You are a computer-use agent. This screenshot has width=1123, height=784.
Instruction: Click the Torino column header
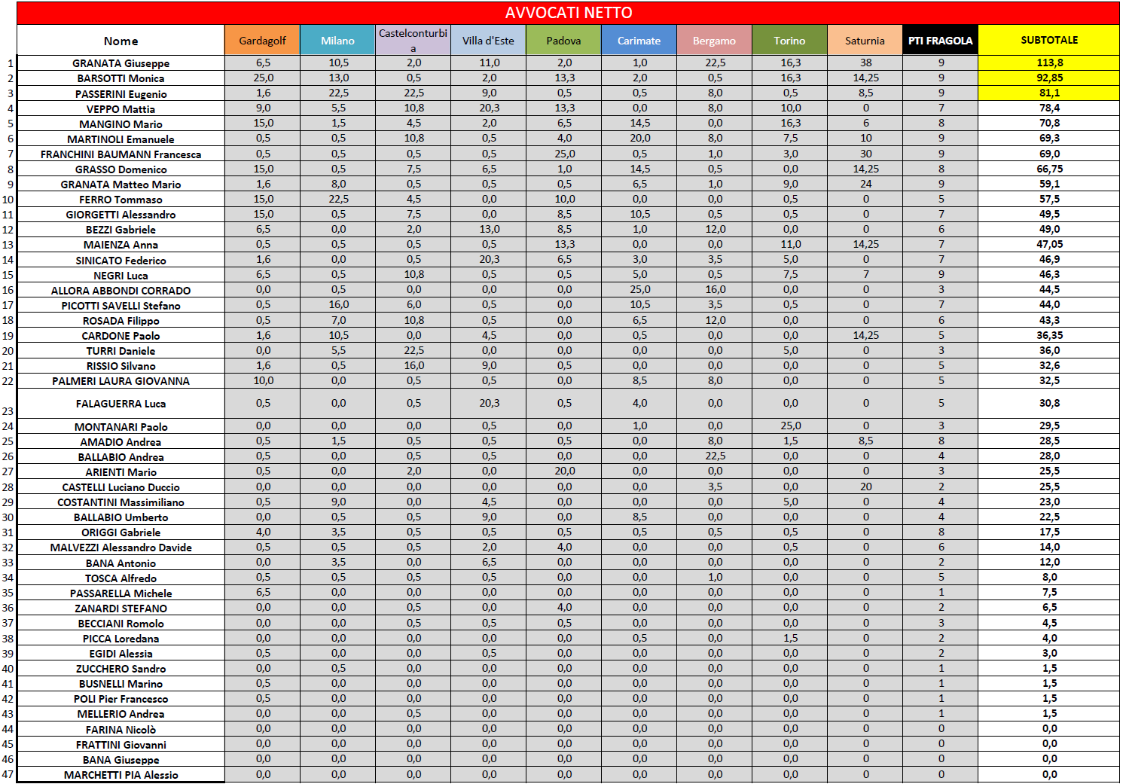click(x=789, y=41)
